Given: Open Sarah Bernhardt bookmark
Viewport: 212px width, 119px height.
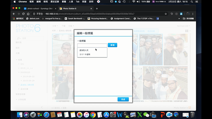Looking at the screenshot, I should [x=75, y=19].
